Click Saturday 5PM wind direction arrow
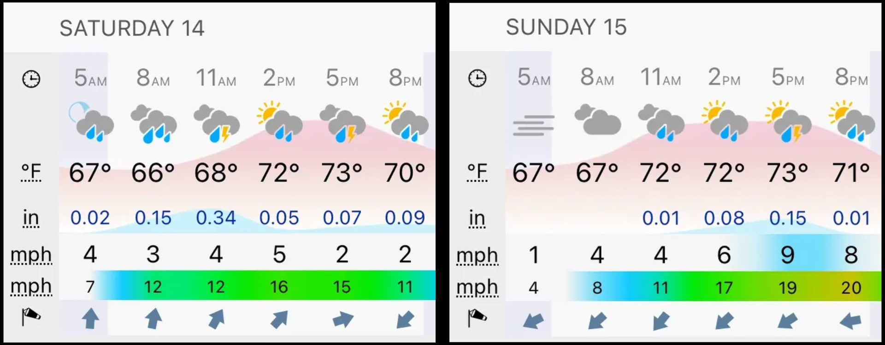Image resolution: width=885 pixels, height=345 pixels. click(342, 319)
